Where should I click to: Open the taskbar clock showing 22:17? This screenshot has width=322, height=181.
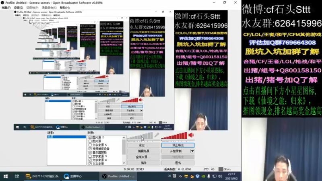pyautogui.click(x=231, y=176)
